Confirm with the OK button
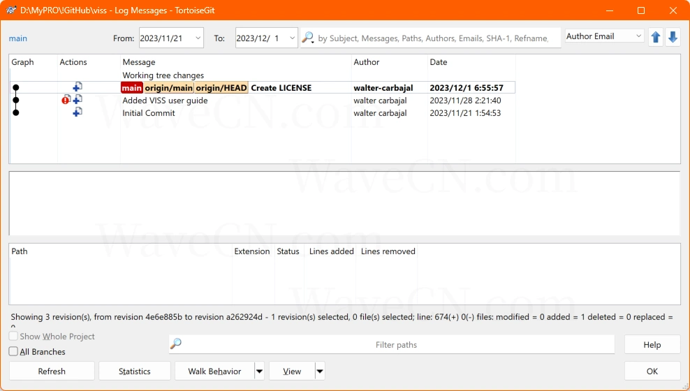This screenshot has height=391, width=690. 652,371
